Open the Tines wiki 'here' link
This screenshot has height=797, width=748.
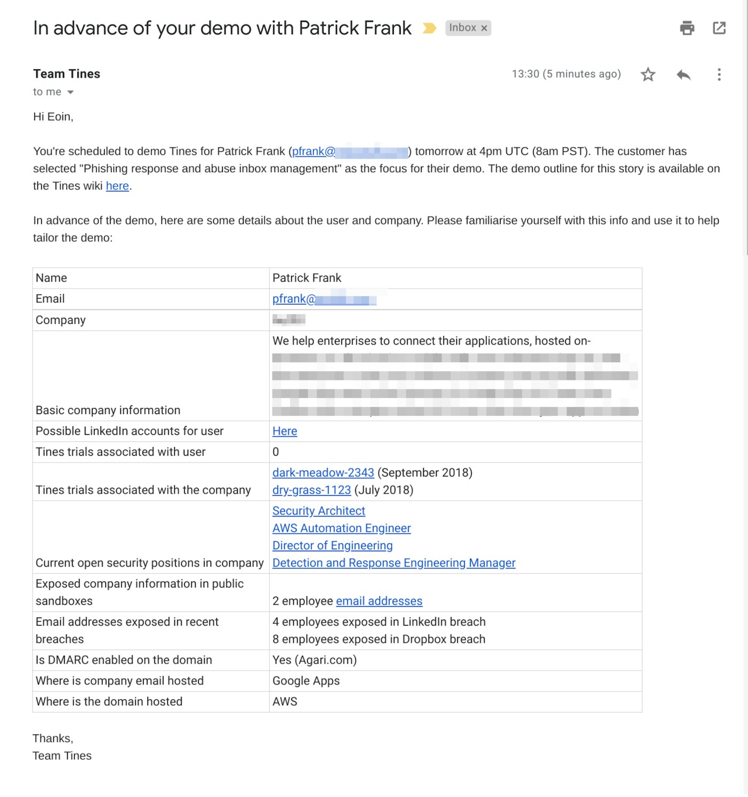point(117,186)
